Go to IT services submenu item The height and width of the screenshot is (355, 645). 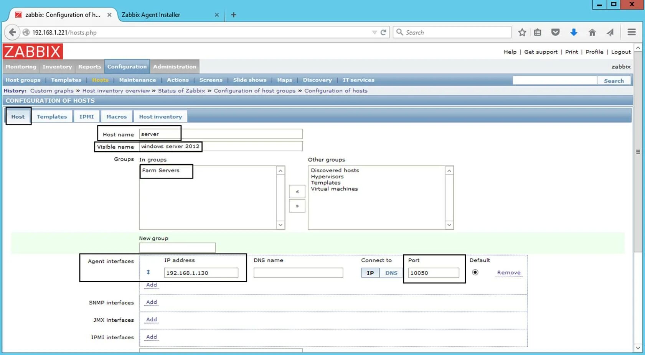[x=358, y=80]
